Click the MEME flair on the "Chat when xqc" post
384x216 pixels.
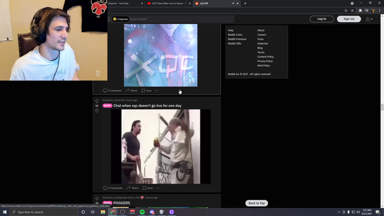point(107,106)
